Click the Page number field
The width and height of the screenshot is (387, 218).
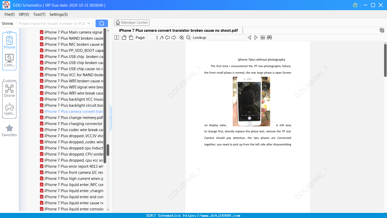153,38
